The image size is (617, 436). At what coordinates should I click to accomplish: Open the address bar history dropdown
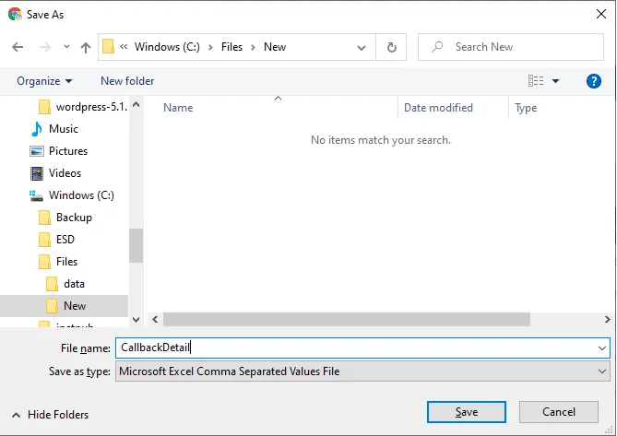(362, 48)
